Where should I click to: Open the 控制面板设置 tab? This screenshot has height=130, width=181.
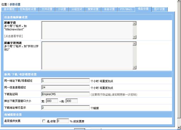tap(28, 9)
